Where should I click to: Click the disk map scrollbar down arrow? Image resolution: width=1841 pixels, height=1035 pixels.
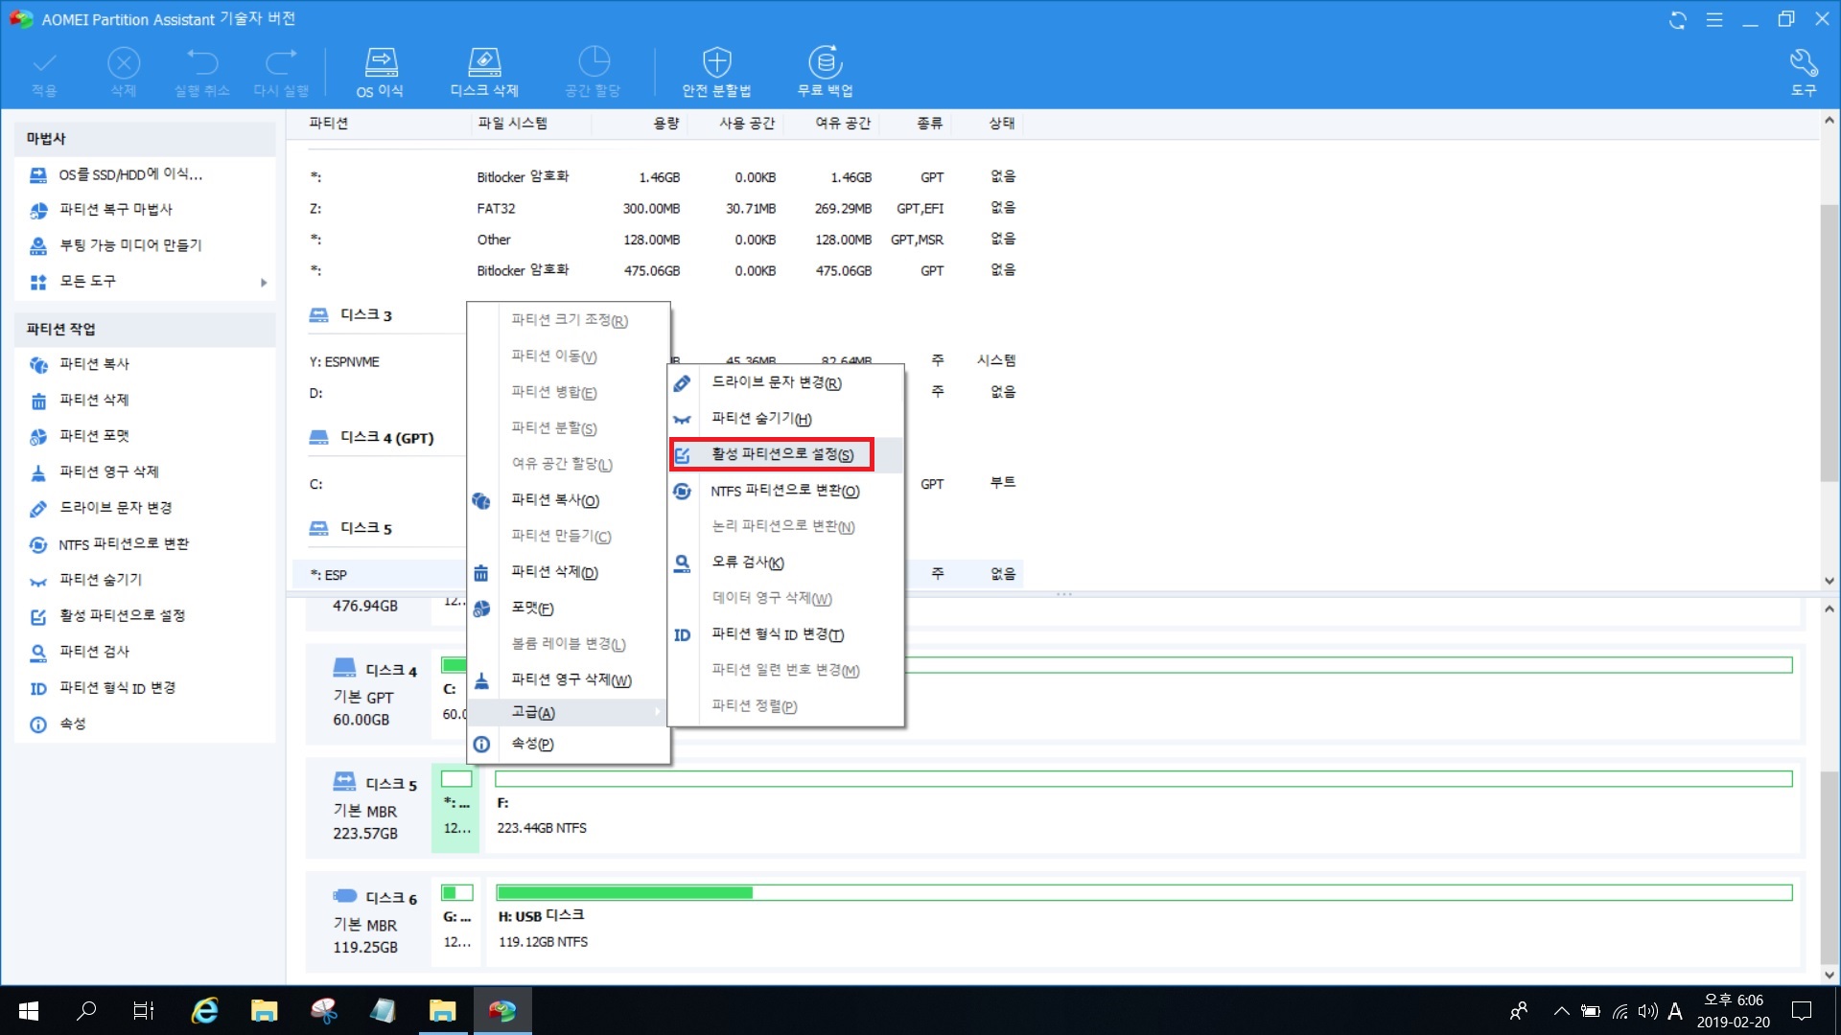(1829, 975)
